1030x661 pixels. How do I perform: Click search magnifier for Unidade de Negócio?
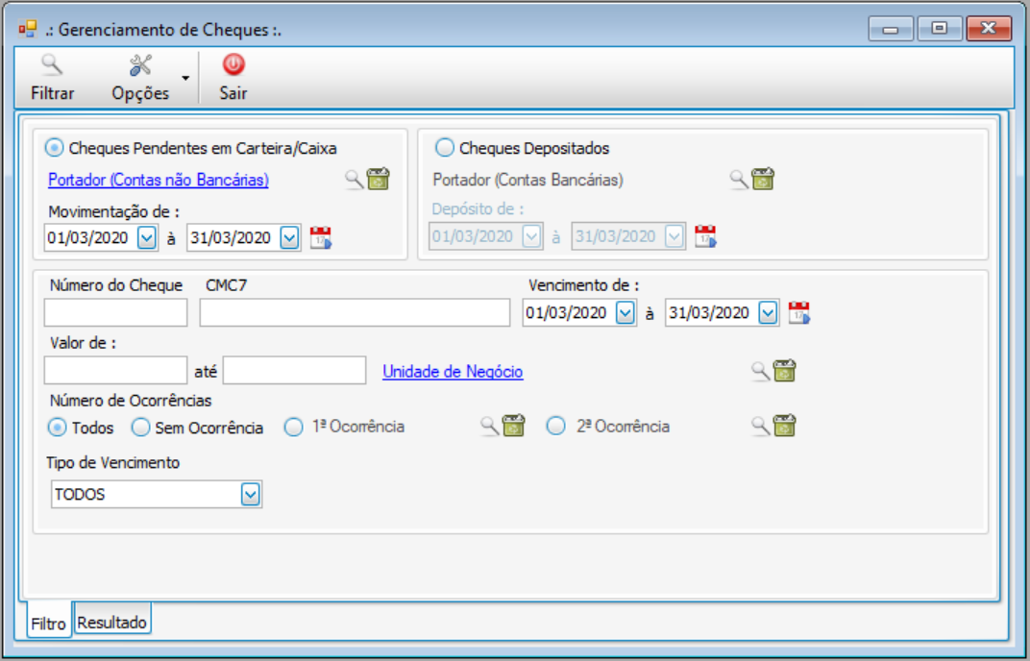(x=761, y=371)
